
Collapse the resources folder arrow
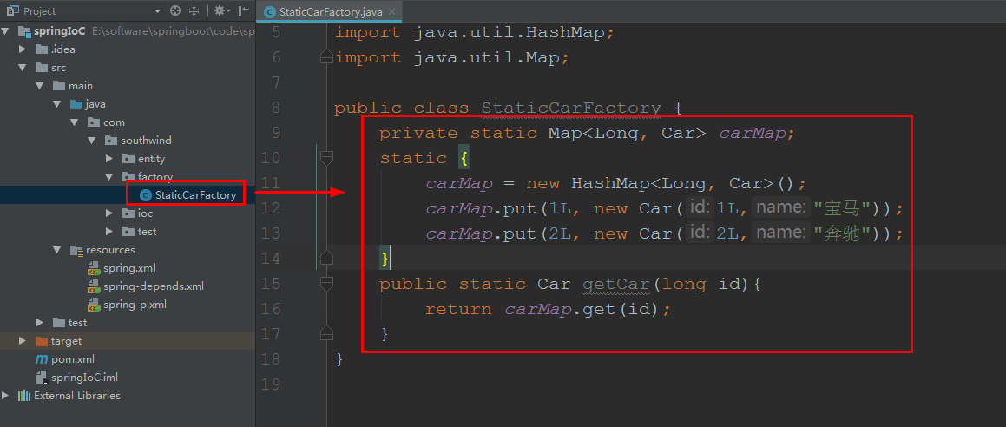click(x=57, y=250)
